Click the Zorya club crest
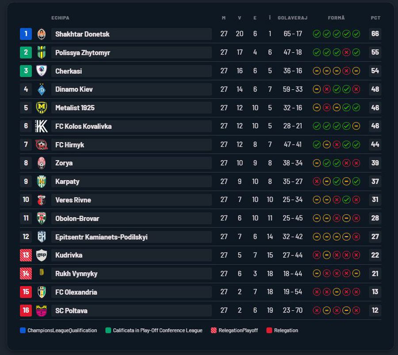 coord(42,163)
